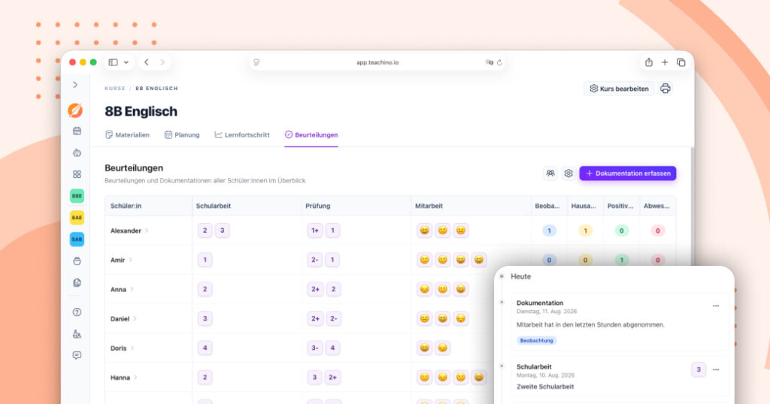Viewport: 770px width, 404px height.
Task: Expand the Hanna student row chevron
Action: [x=135, y=378]
